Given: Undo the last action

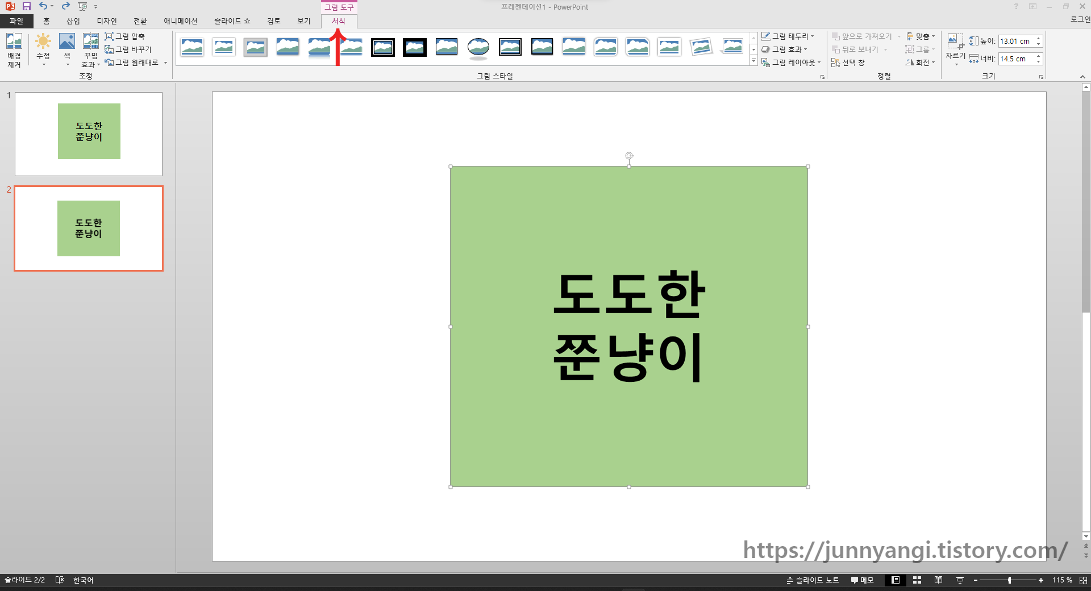Looking at the screenshot, I should pos(43,6).
